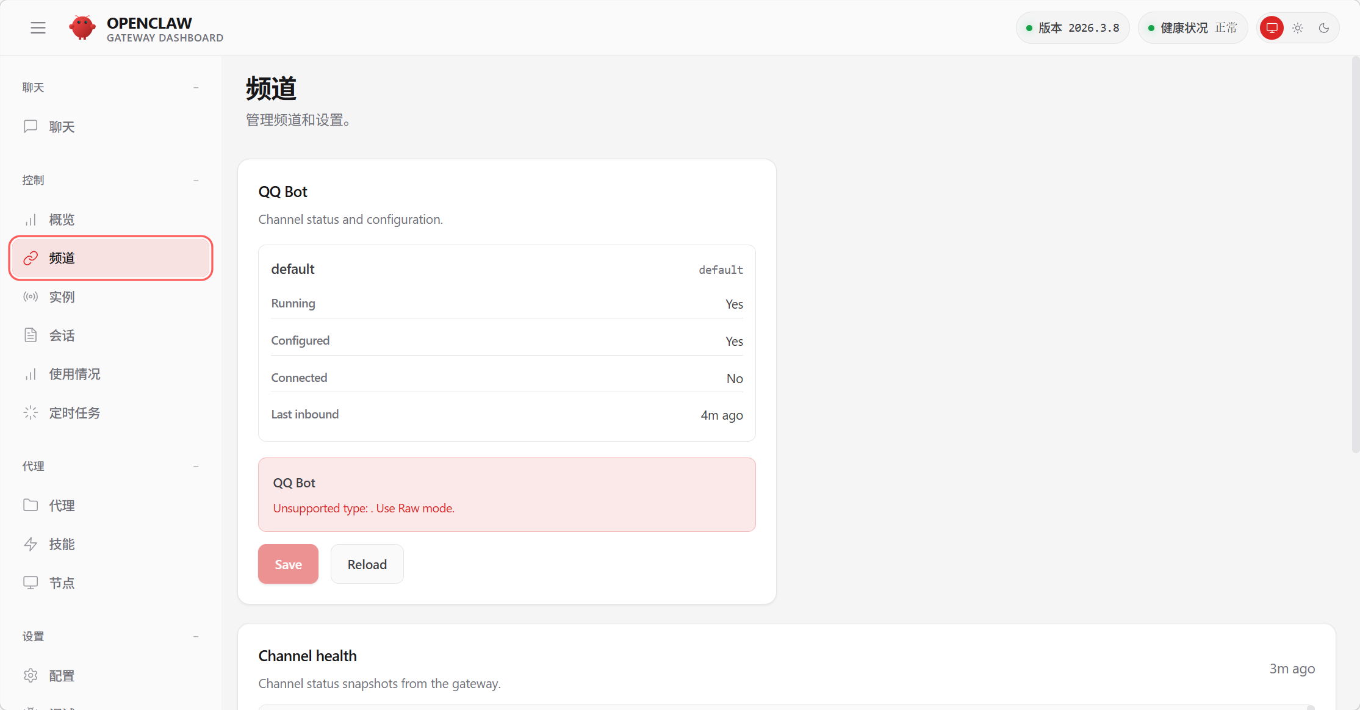Collapse the 控制 sidebar section
The width and height of the screenshot is (1360, 710).
tap(196, 181)
